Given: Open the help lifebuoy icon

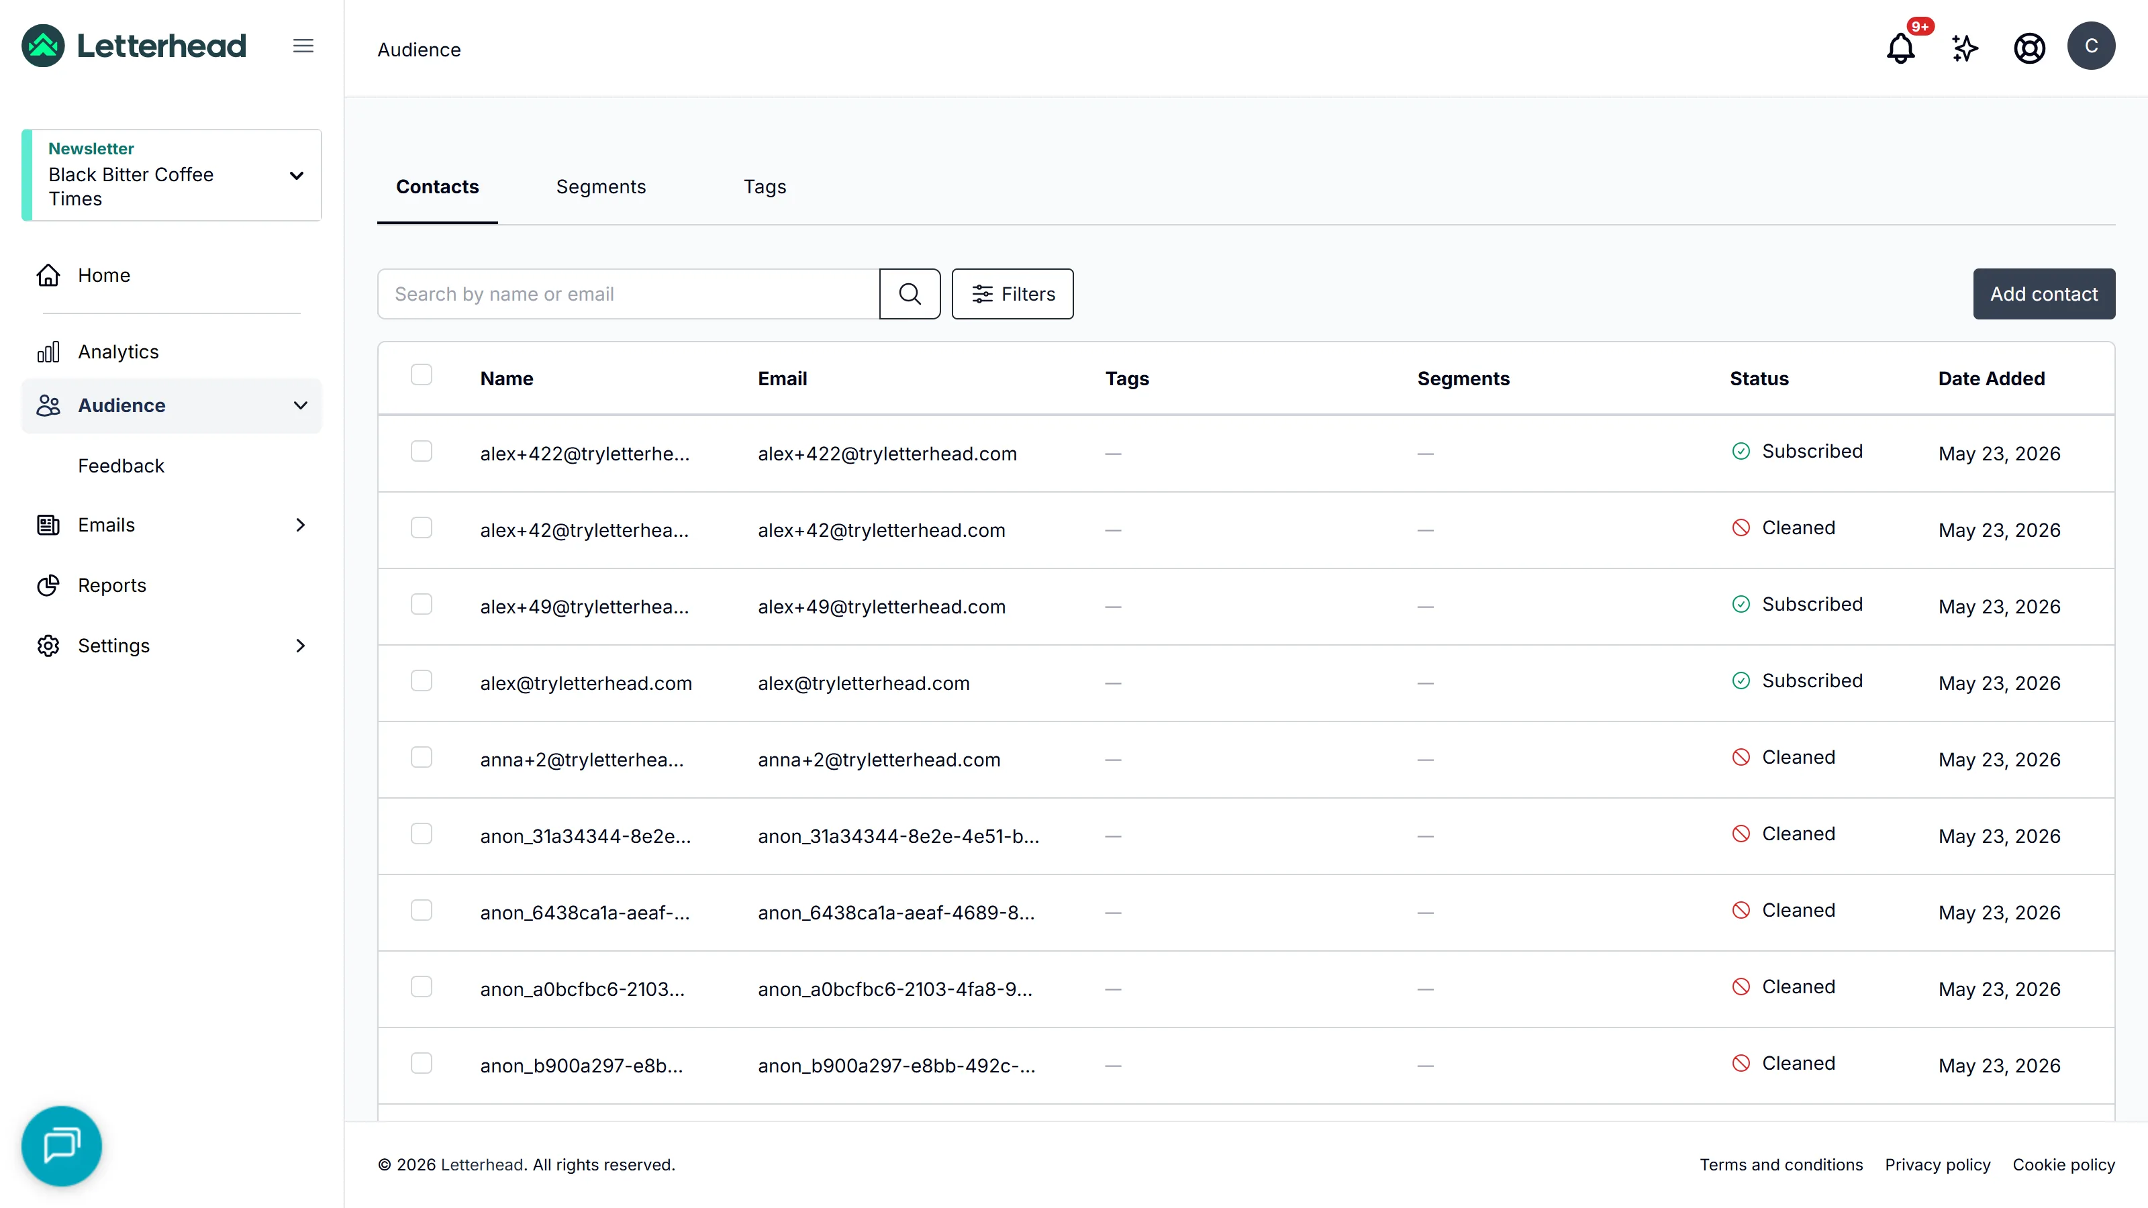Looking at the screenshot, I should tap(2029, 48).
